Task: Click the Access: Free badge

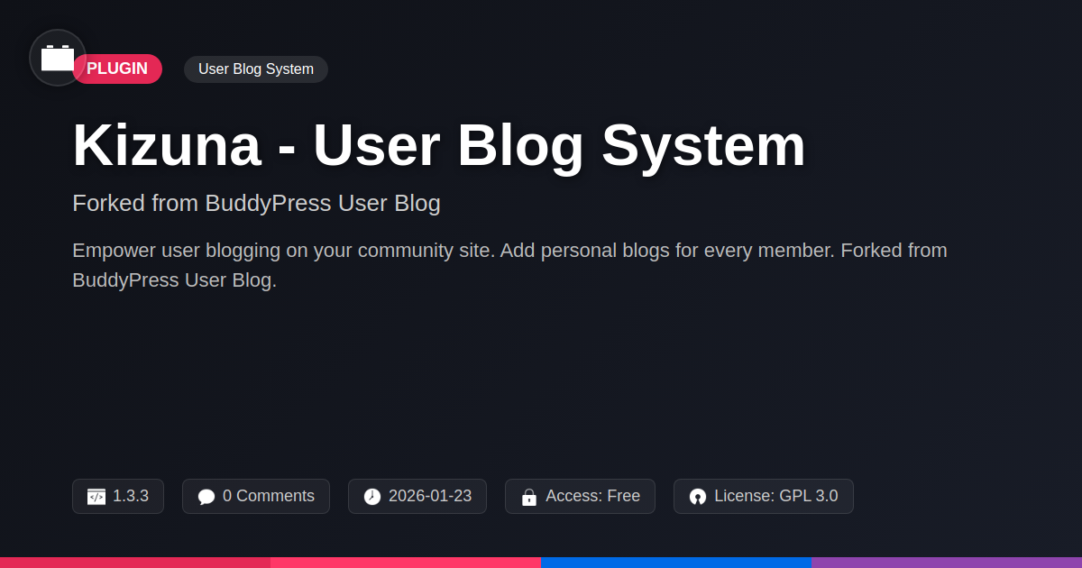Action: (580, 496)
